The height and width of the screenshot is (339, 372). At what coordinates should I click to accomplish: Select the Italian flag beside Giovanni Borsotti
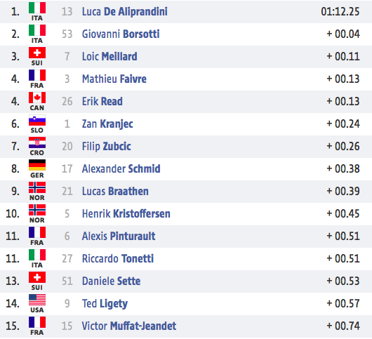[37, 30]
